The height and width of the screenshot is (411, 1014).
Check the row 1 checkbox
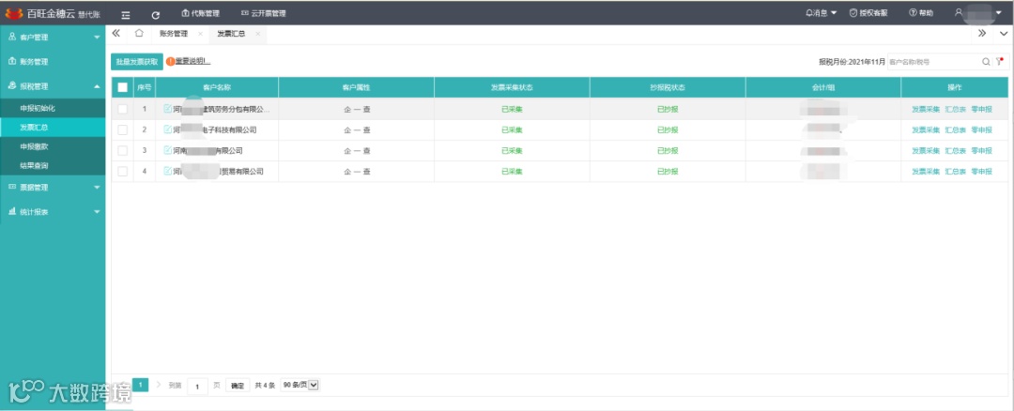pyautogui.click(x=122, y=109)
